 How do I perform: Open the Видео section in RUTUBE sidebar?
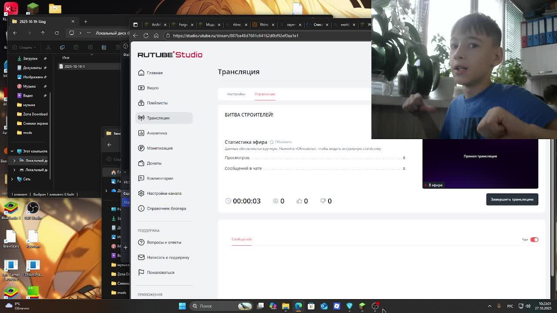pos(164,88)
